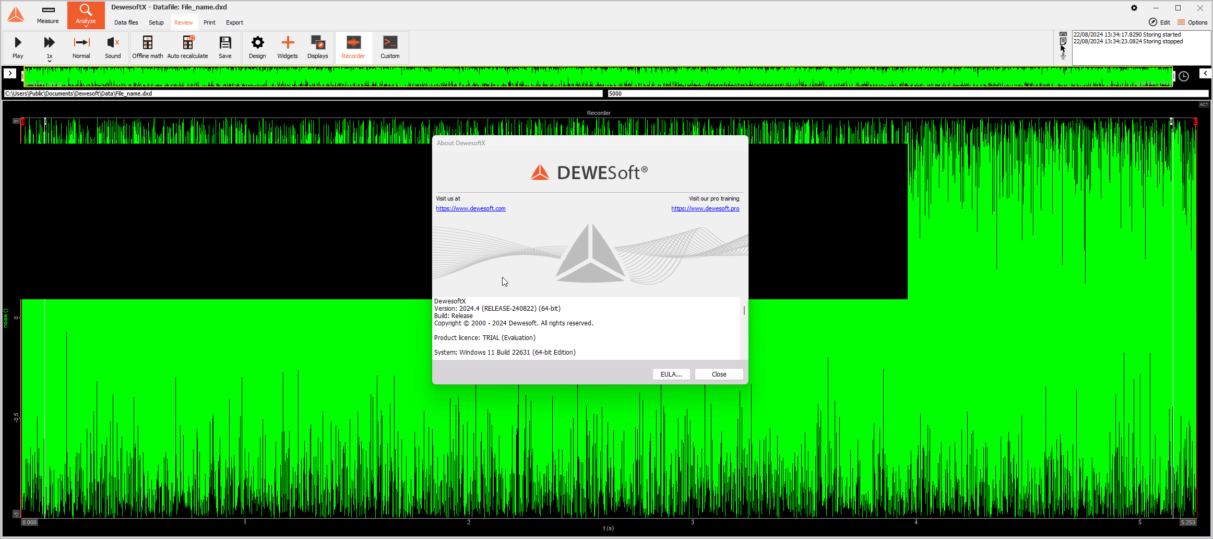Screen dimensions: 1213x539
Task: Click the EULA... button
Action: click(671, 374)
